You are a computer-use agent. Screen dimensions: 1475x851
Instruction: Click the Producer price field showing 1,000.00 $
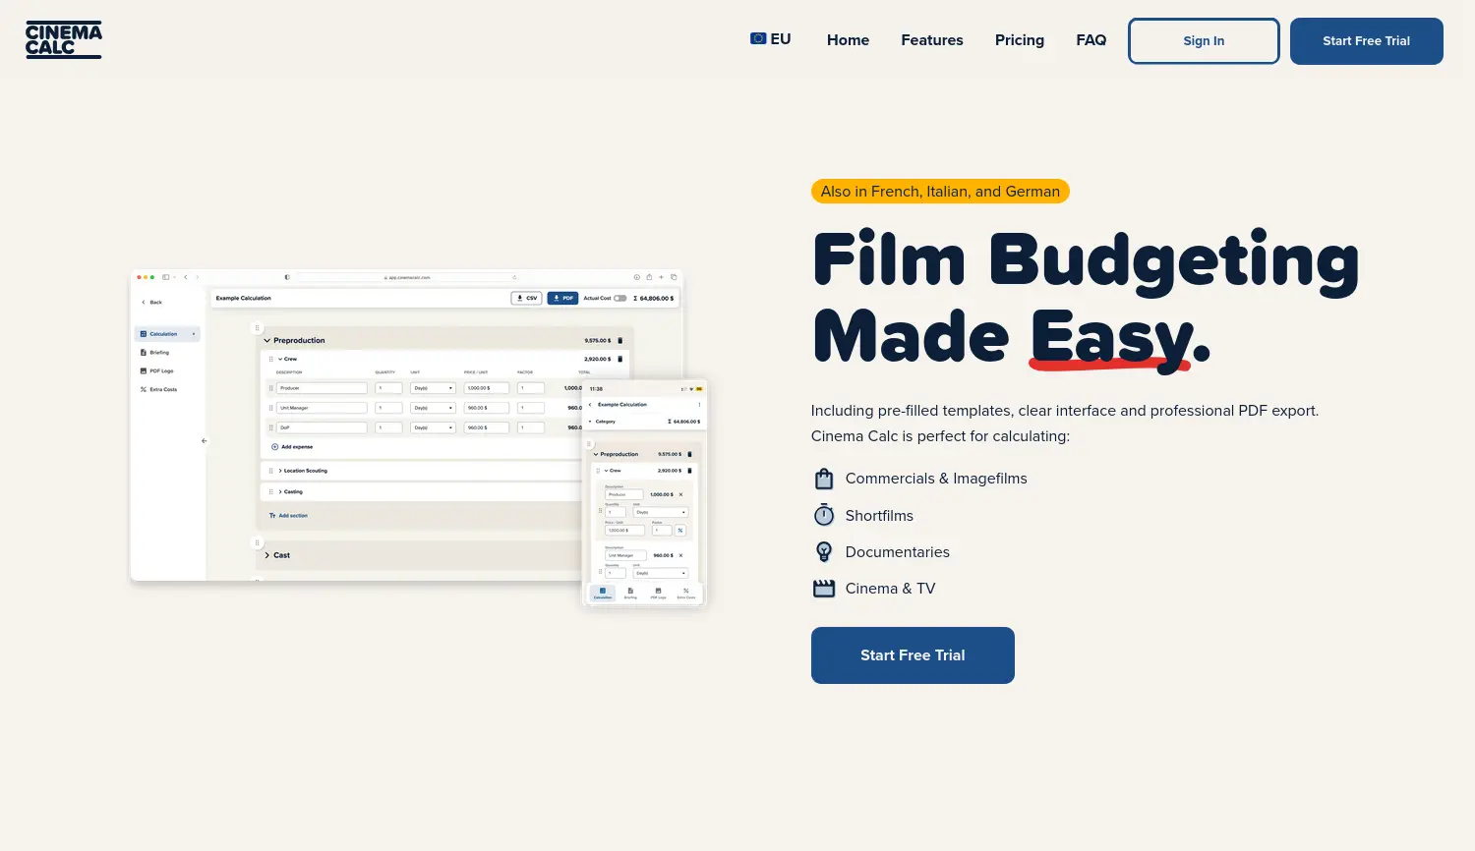[486, 388]
